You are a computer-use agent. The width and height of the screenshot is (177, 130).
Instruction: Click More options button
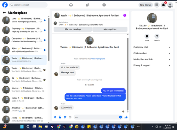pos(110,29)
